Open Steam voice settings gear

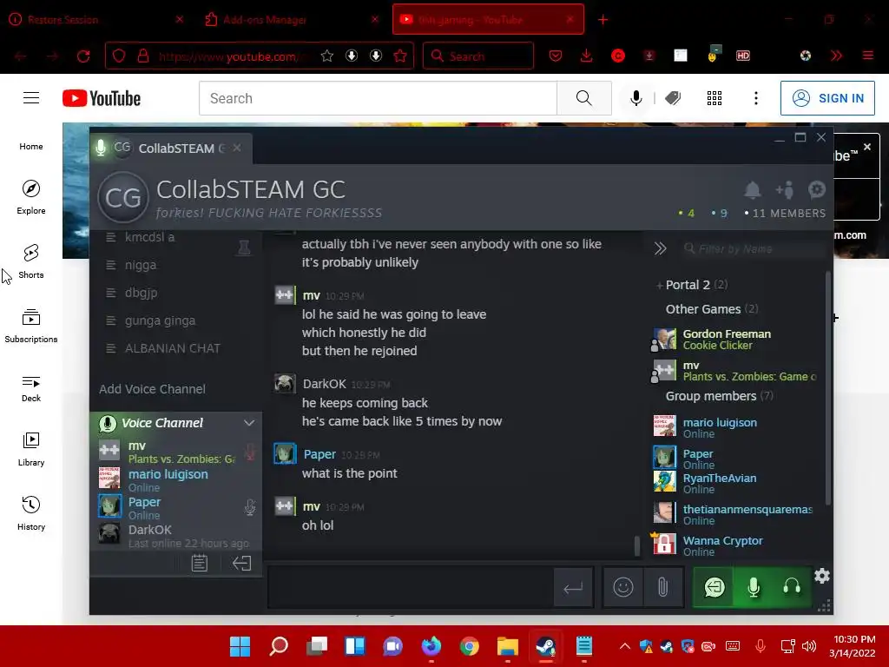tap(821, 577)
